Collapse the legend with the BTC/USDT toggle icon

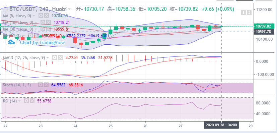click(5, 9)
